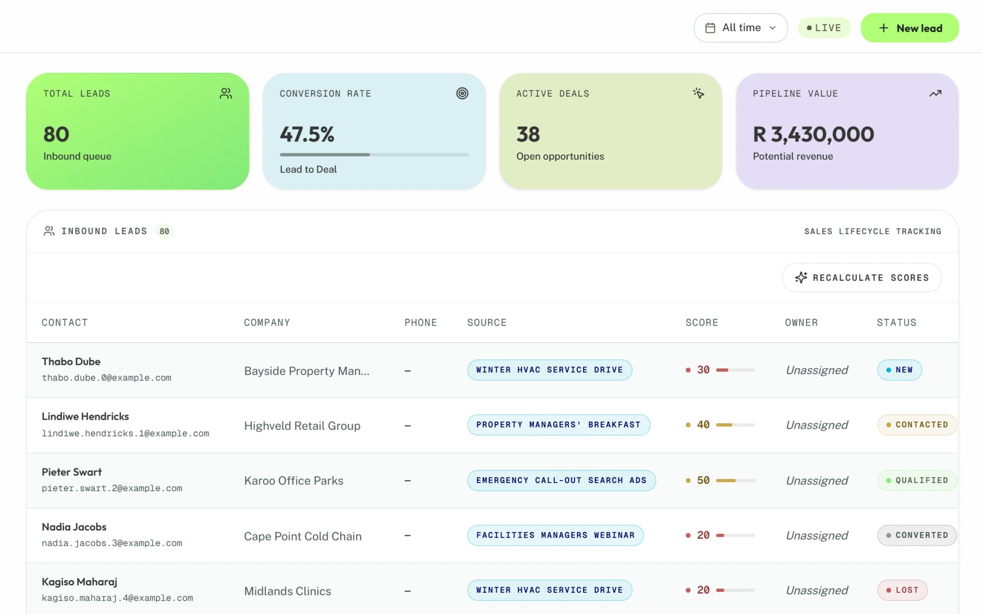Click the Score column header
Screen dimensions: 982x614
click(701, 322)
